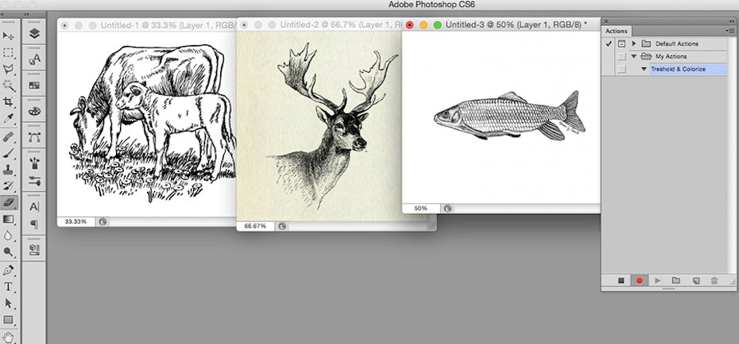Select the Move tool

(9, 36)
